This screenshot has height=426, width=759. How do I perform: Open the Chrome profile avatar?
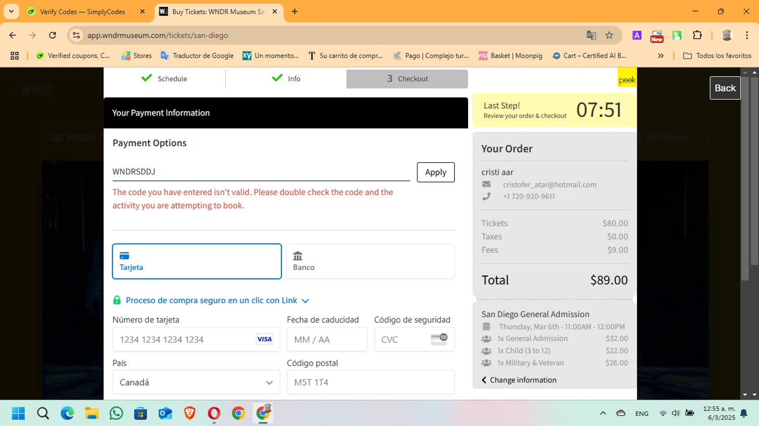click(727, 35)
